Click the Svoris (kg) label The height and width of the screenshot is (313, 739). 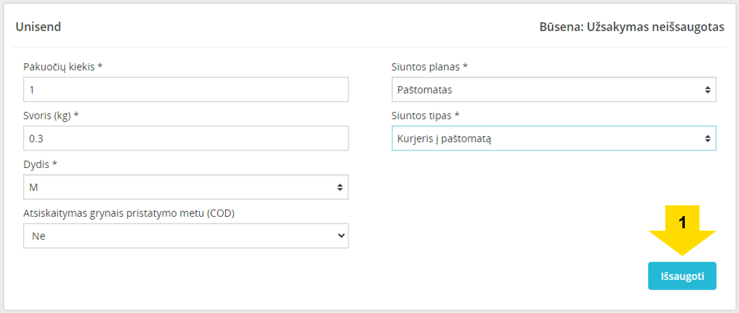(51, 116)
